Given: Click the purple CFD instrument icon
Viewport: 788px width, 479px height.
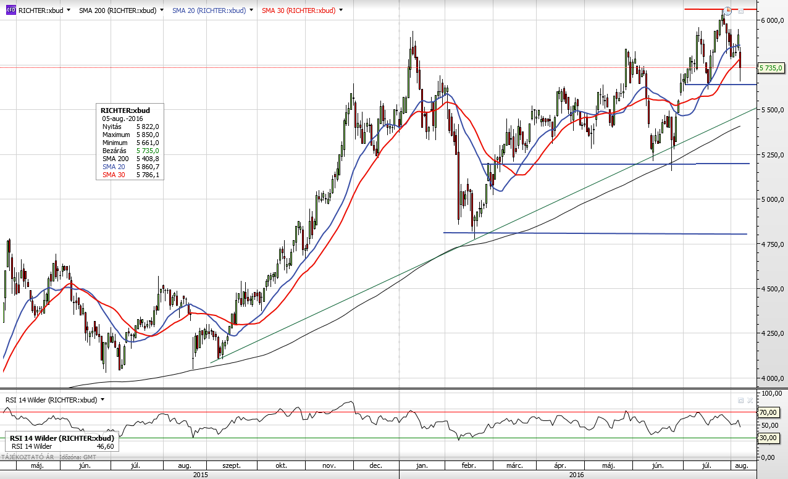Looking at the screenshot, I should pos(10,10).
